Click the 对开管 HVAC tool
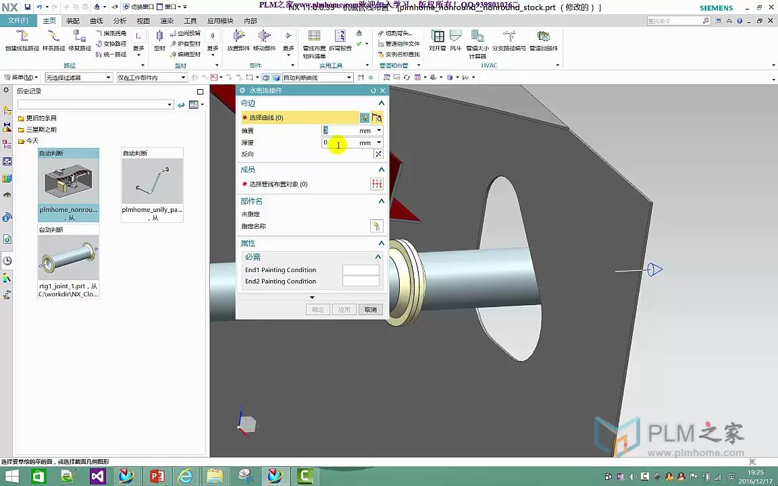The image size is (778, 486). tap(437, 40)
